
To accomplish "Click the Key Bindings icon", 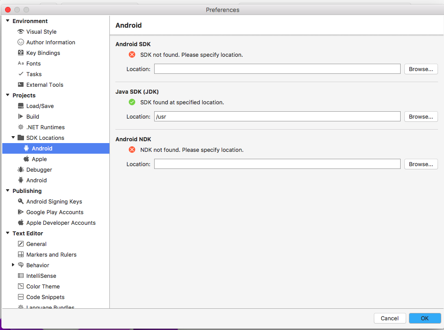I will pyautogui.click(x=21, y=53).
